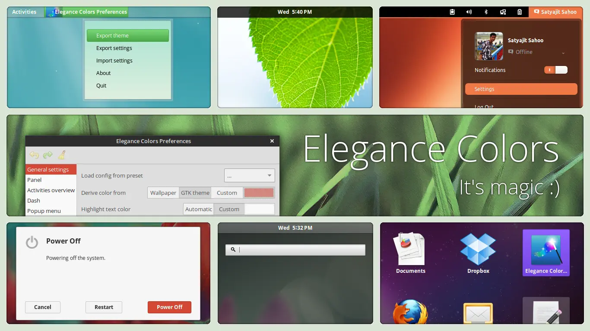Click inside the overview search field

(295, 250)
